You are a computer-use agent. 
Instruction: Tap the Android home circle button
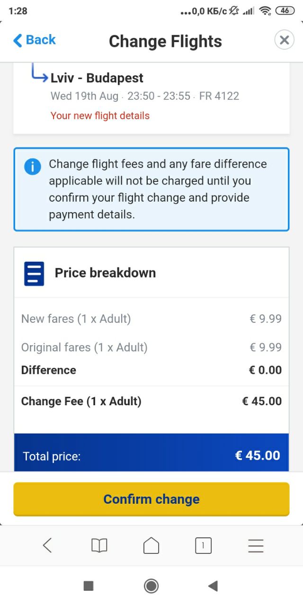click(x=151, y=586)
